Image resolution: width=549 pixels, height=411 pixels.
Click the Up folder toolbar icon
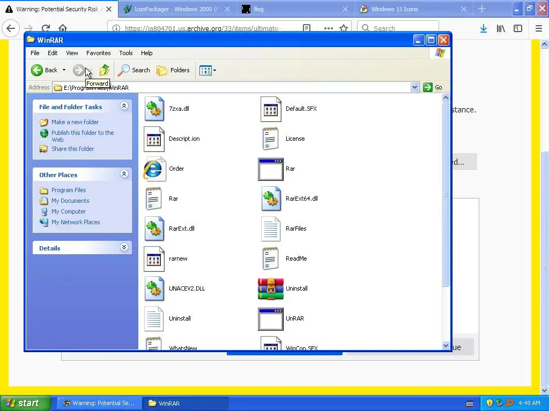coord(105,70)
